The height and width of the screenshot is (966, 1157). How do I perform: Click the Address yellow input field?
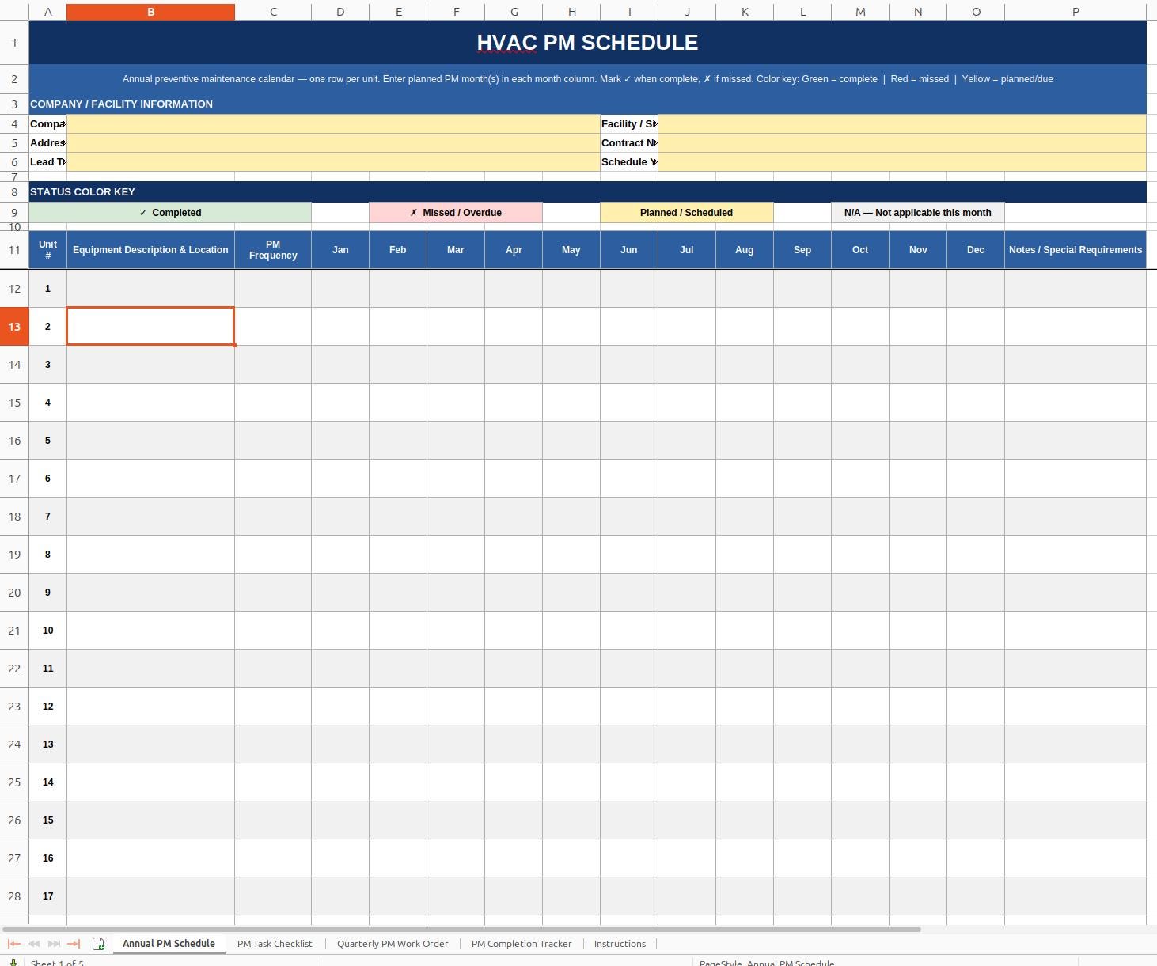coord(333,142)
